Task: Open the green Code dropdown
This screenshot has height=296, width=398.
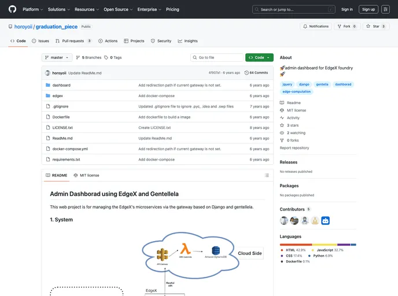Action: (259, 58)
